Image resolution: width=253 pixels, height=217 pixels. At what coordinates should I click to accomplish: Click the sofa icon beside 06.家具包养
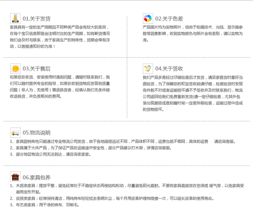(x=15, y=177)
